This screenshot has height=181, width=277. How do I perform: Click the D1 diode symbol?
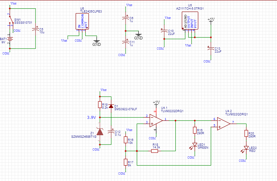click(111, 106)
